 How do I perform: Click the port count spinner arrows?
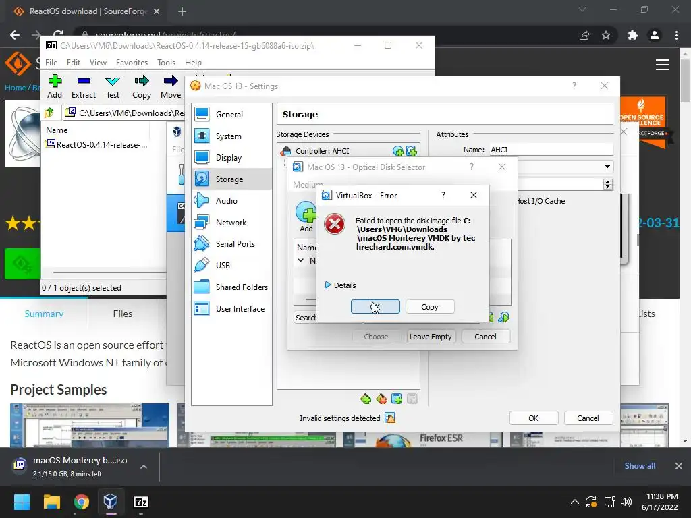tap(608, 184)
